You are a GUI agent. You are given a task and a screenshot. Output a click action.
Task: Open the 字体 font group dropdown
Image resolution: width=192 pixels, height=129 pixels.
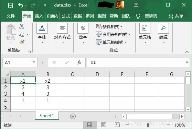click(42, 33)
